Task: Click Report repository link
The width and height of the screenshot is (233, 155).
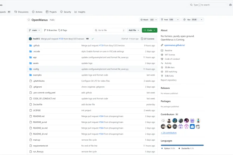Action: (x=169, y=80)
